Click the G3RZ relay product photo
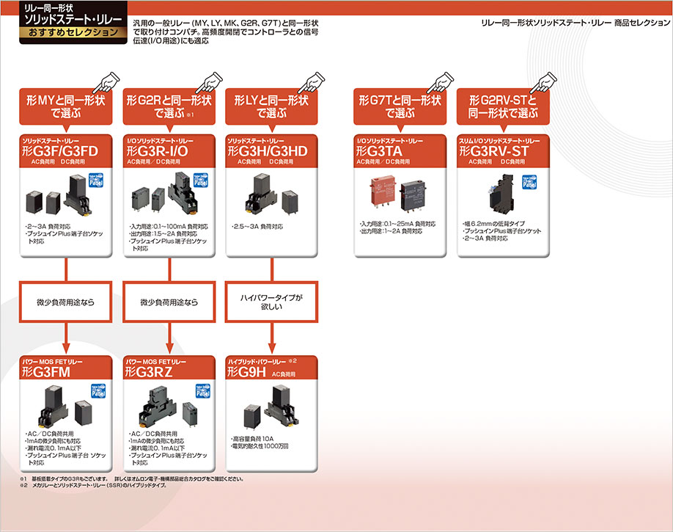 coord(168,407)
